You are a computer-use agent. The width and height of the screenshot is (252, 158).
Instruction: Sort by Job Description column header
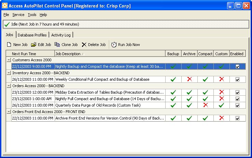pyautogui.click(x=109, y=54)
